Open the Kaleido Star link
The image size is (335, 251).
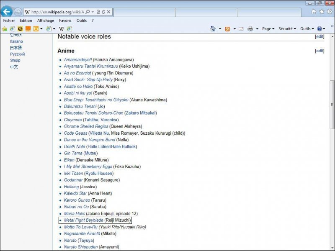(75, 193)
